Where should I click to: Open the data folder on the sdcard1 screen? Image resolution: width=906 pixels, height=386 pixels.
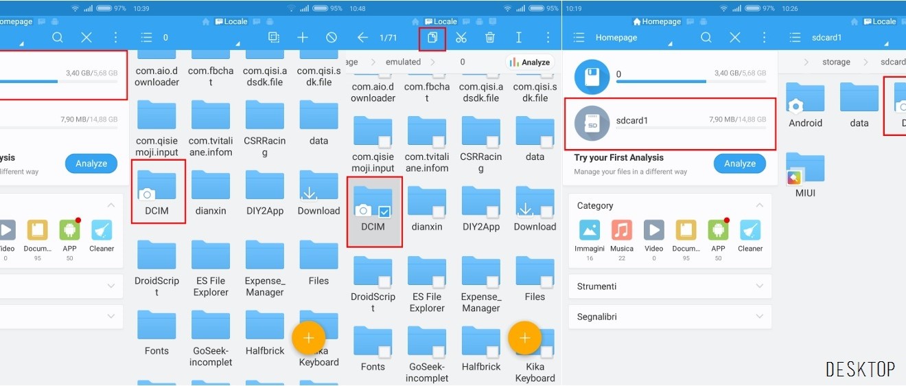(x=859, y=98)
